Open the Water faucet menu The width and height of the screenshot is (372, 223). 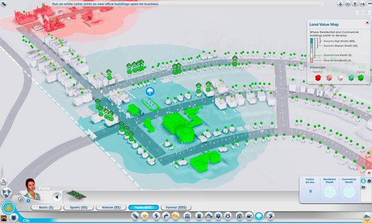pos(166,216)
